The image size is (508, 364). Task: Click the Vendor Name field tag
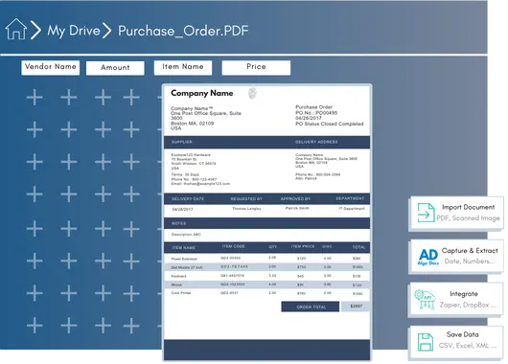[51, 68]
